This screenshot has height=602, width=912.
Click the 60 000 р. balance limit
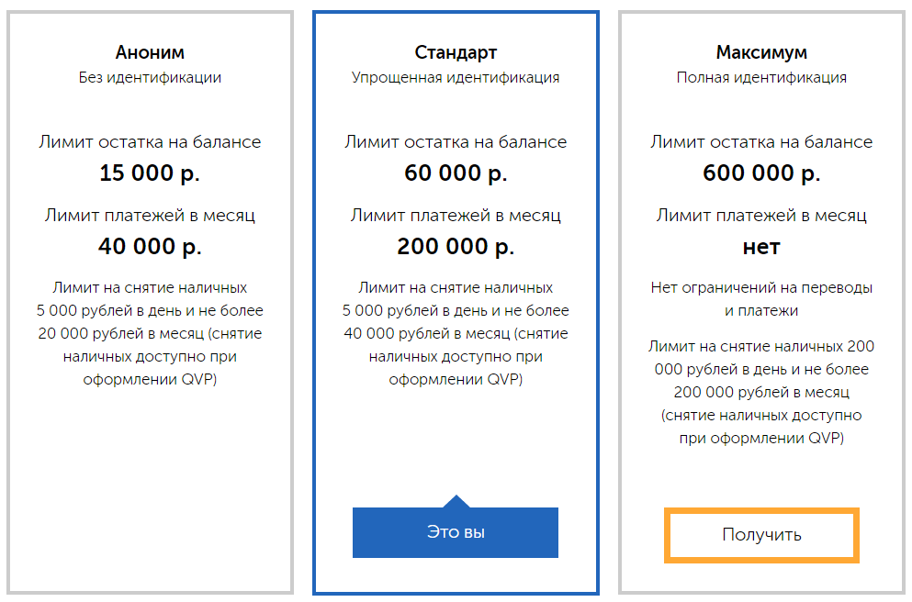tap(456, 173)
